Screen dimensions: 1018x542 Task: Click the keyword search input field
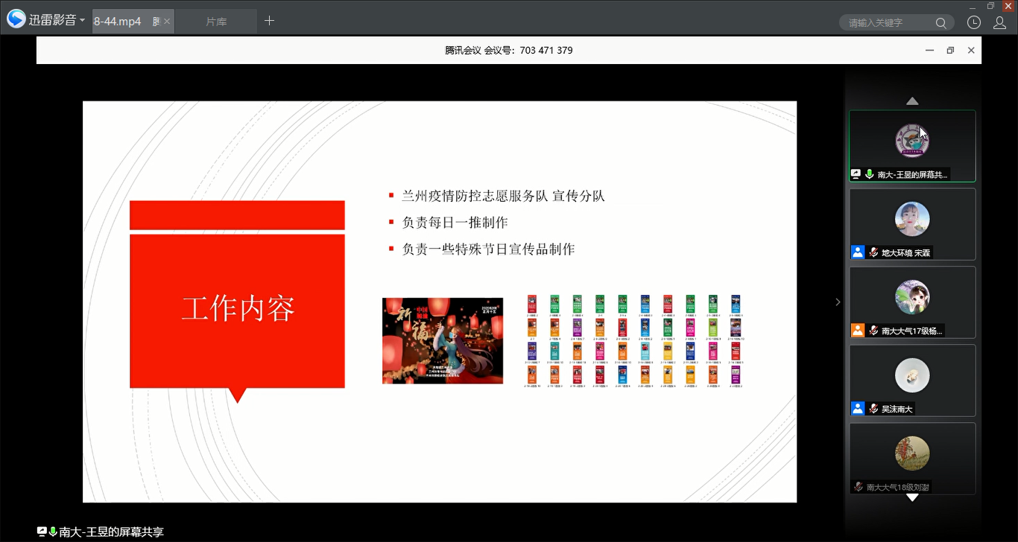tap(887, 23)
